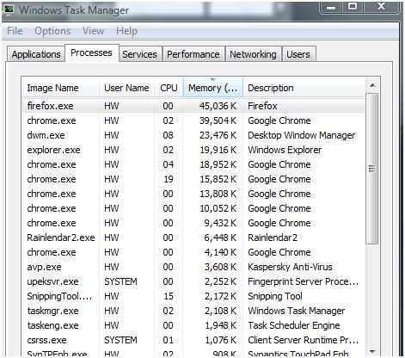This screenshot has height=358, width=405.
Task: Click the 6,448 K memory value
Action: pyautogui.click(x=220, y=238)
